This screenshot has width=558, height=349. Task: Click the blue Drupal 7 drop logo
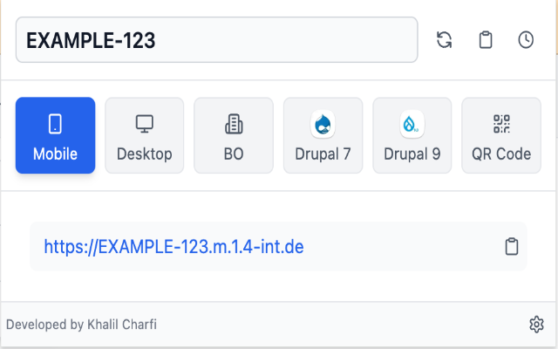point(323,124)
